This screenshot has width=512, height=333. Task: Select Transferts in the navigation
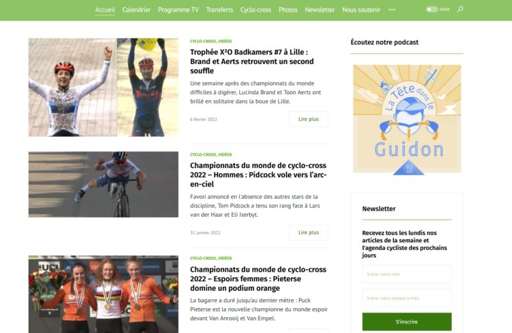click(x=220, y=10)
